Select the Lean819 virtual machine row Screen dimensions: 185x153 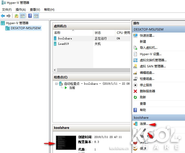click(91, 44)
